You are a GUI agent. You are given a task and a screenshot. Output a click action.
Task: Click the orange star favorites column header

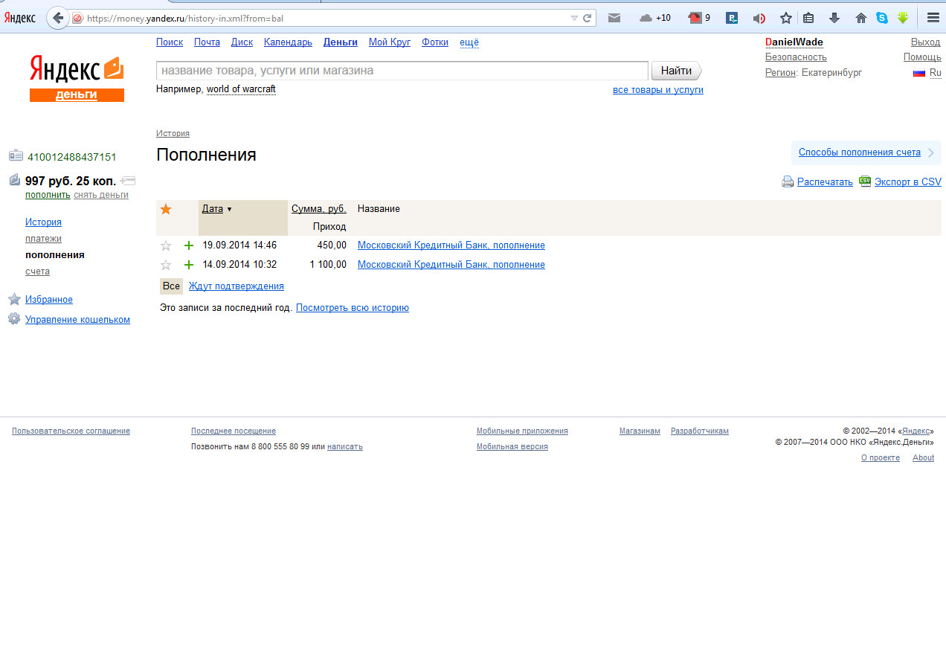(166, 209)
